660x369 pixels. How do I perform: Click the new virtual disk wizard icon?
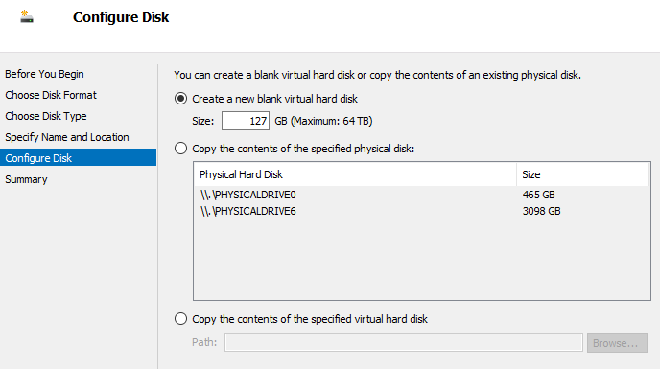[x=27, y=17]
